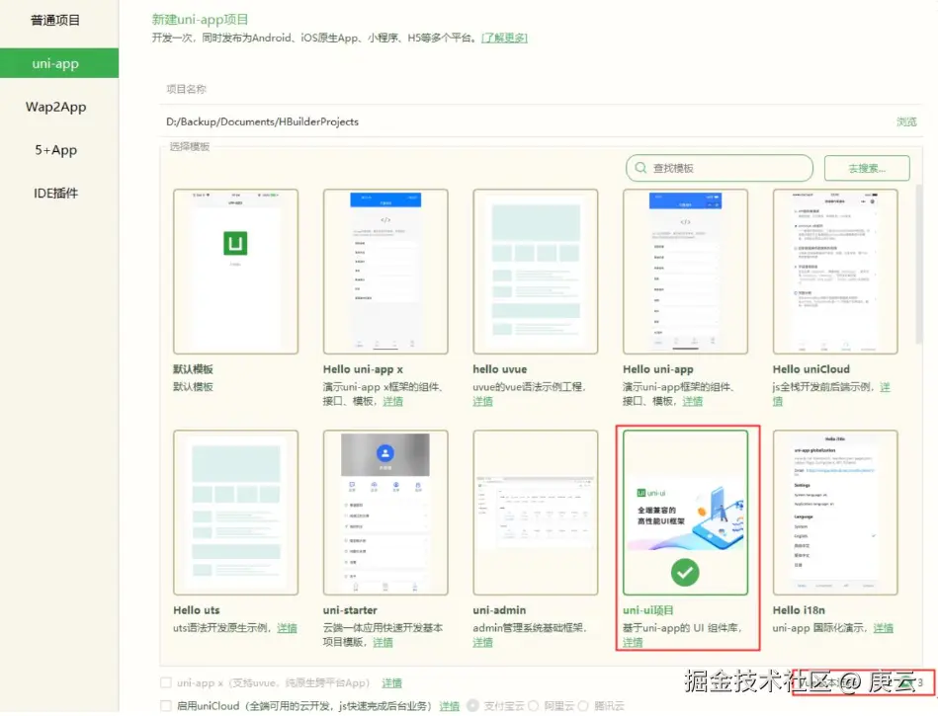
Task: Select the uni-ui项目 template thumbnail
Action: pyautogui.click(x=685, y=513)
